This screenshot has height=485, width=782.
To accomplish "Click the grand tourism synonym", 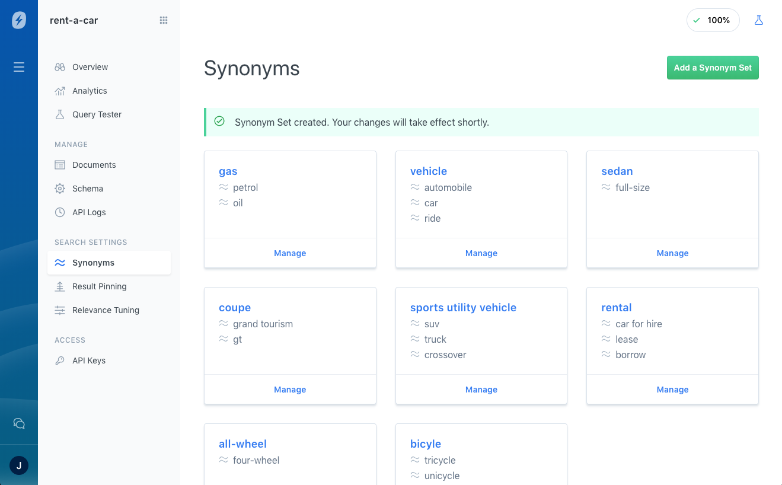I will (263, 324).
